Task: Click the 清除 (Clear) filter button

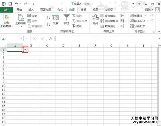Action: [x=77, y=16]
